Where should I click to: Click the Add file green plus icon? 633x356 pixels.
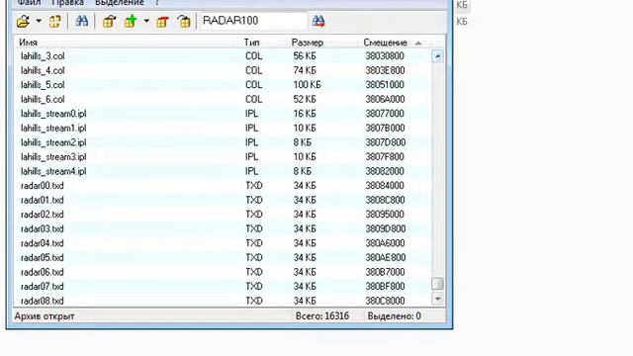131,21
